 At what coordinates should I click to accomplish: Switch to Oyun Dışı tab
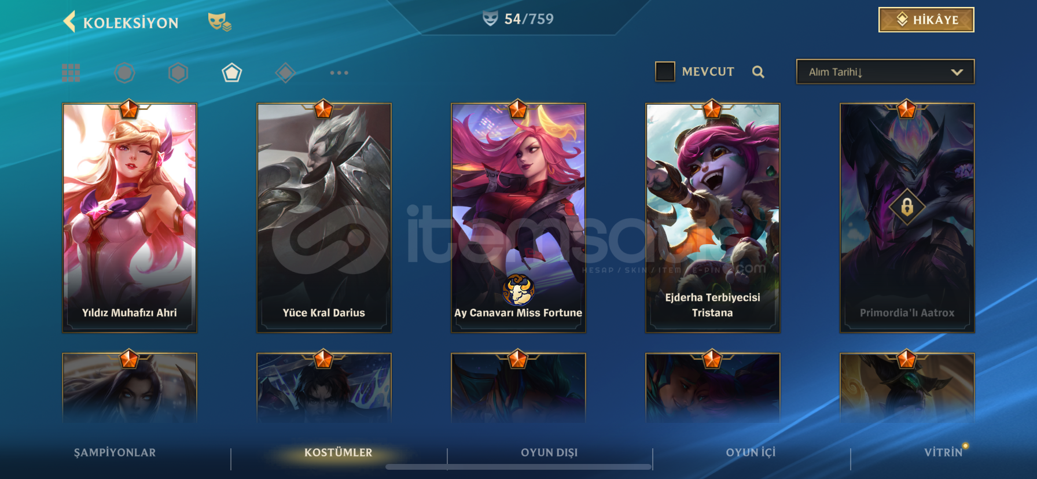point(549,452)
